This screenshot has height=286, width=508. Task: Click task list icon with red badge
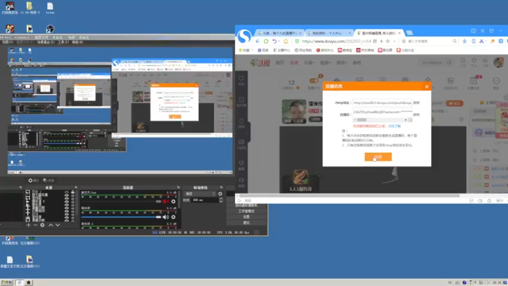(473, 81)
